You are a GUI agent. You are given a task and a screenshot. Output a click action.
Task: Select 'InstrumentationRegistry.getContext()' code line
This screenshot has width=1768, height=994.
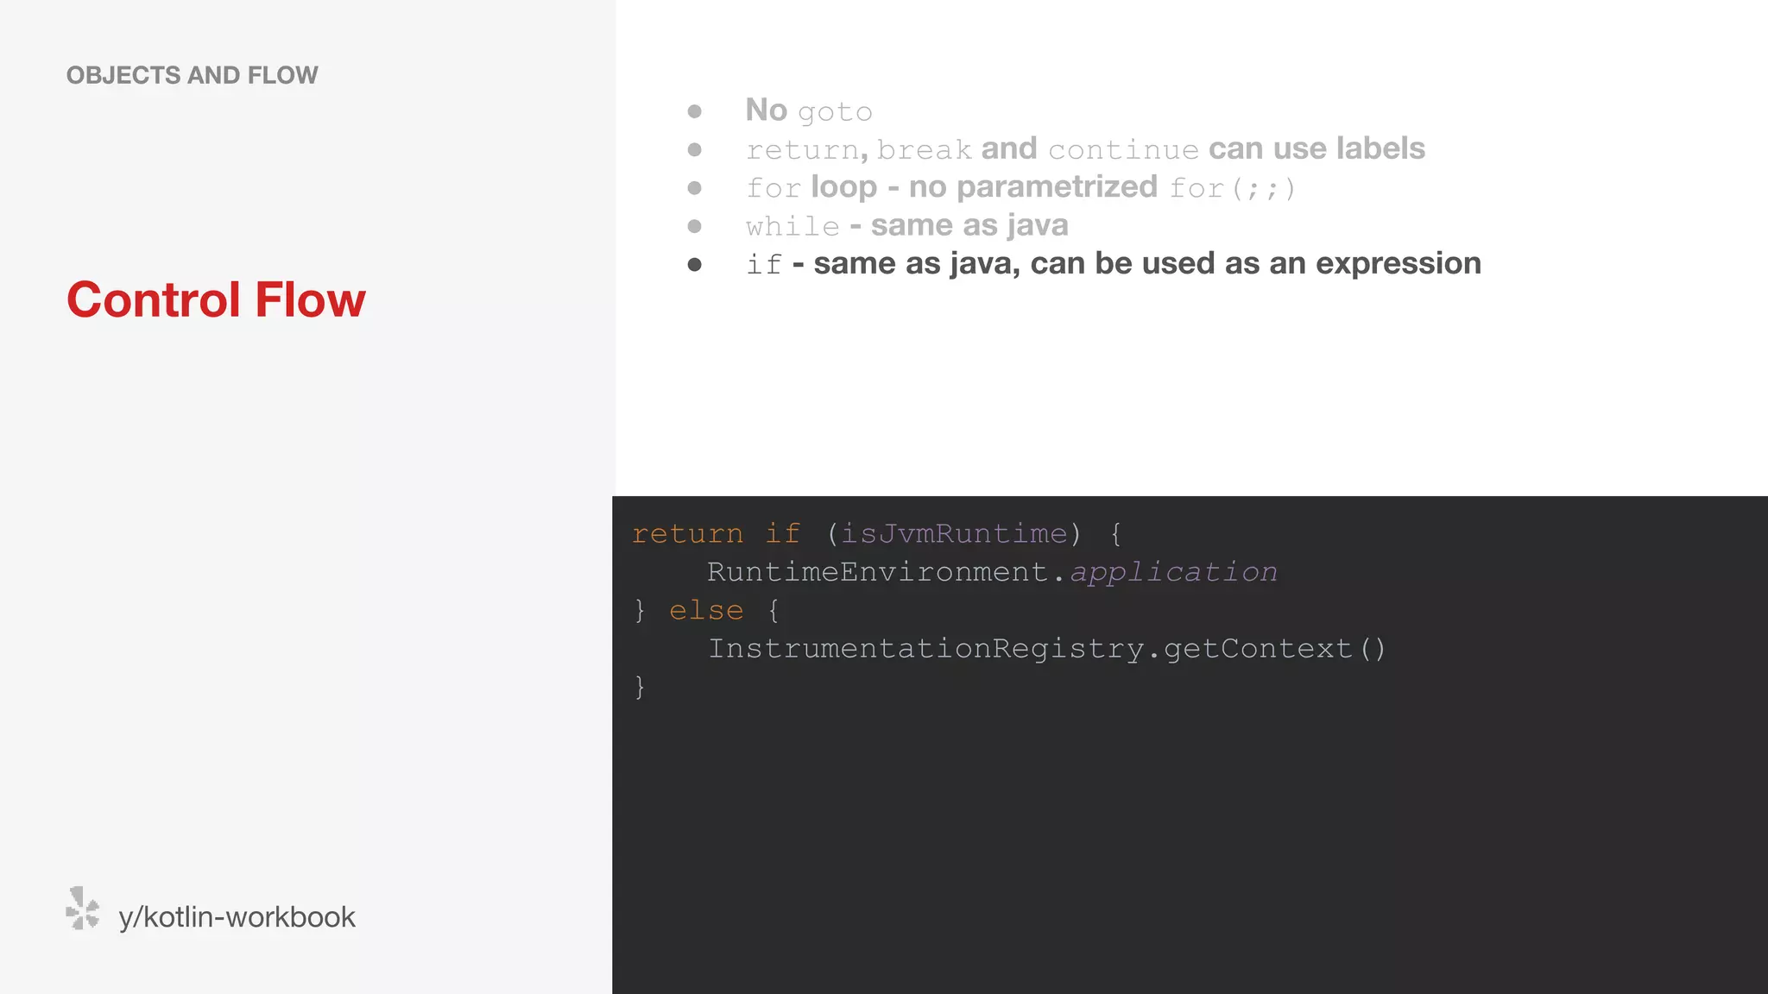[x=1046, y=648]
